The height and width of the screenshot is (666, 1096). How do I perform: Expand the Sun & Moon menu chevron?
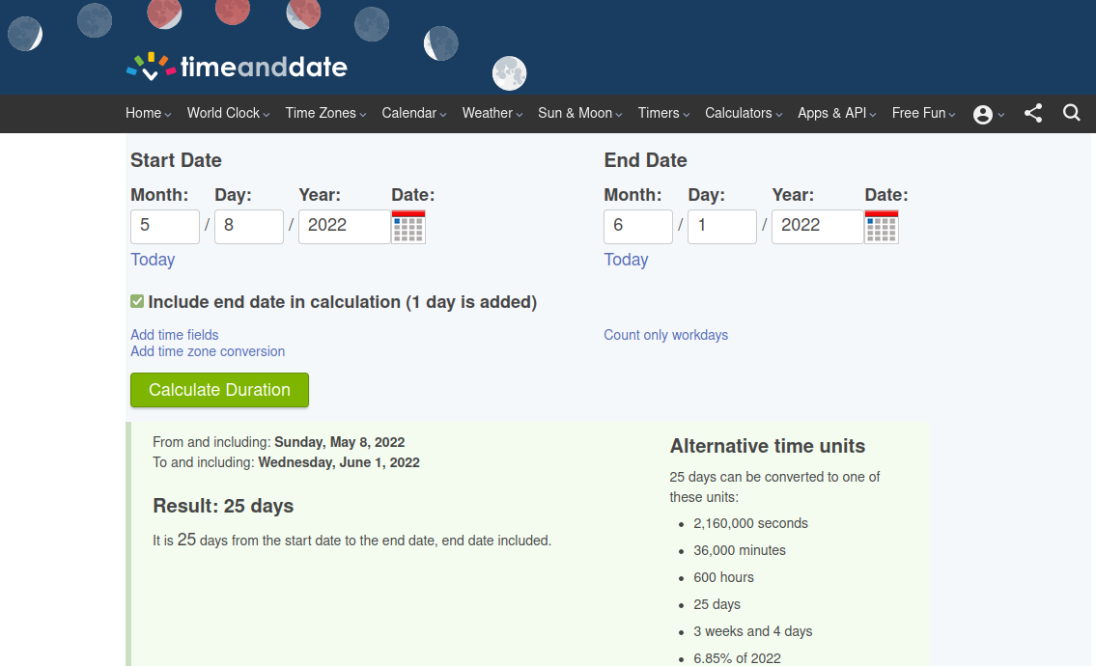click(x=619, y=115)
